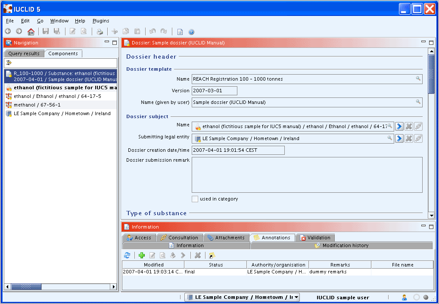Viewport: 439px width, 304px height.
Task: Click the document info icon in main toolbar
Action: pyautogui.click(x=180, y=32)
